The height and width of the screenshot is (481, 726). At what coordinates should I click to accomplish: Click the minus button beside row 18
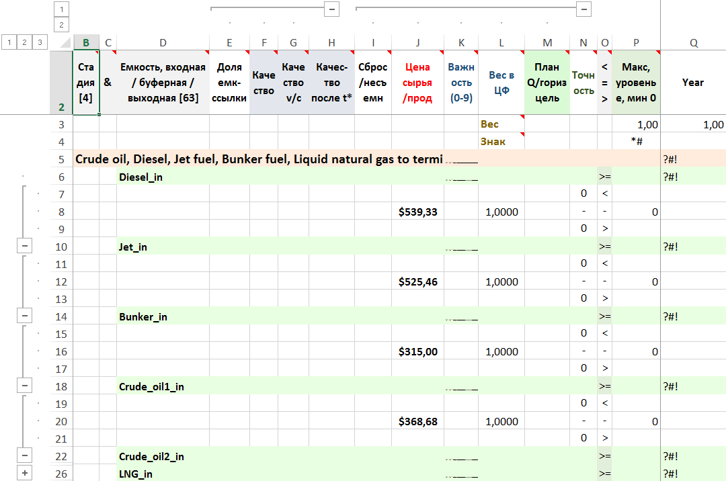[25, 386]
